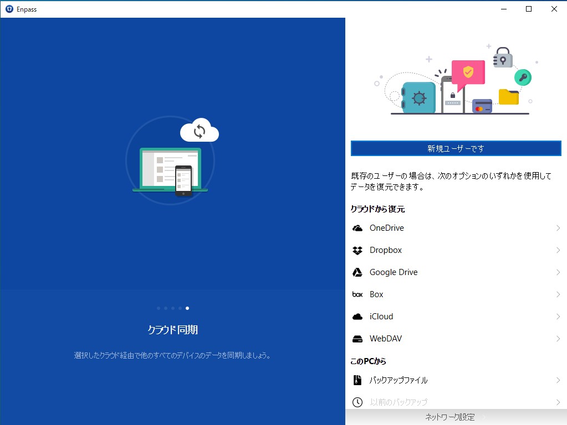Click the iCloud cloud icon

tap(357, 316)
